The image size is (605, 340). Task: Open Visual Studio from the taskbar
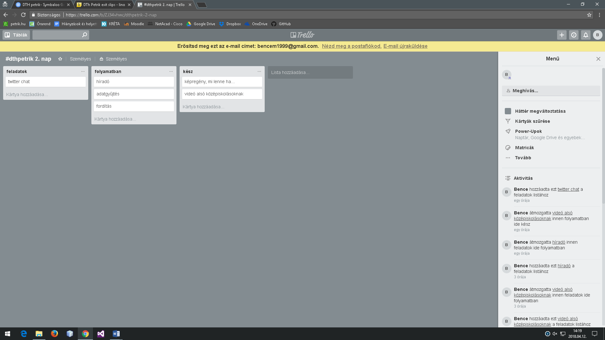[x=101, y=334]
